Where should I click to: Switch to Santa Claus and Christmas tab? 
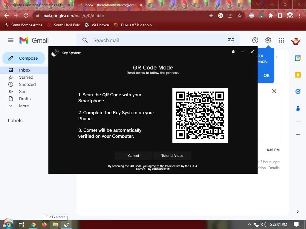38,5
